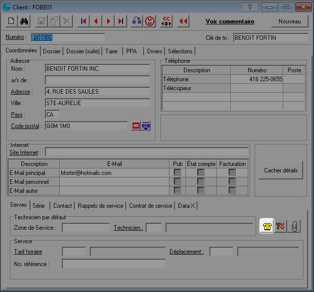Viewport: 314px width, 292px height.
Task: Click into the Site Internet field
Action: [147, 151]
